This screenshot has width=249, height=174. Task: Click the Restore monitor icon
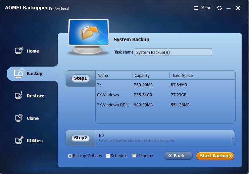[x=18, y=95]
